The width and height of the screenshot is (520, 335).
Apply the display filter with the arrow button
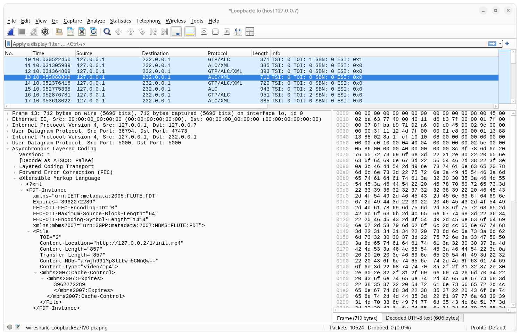[x=493, y=44]
